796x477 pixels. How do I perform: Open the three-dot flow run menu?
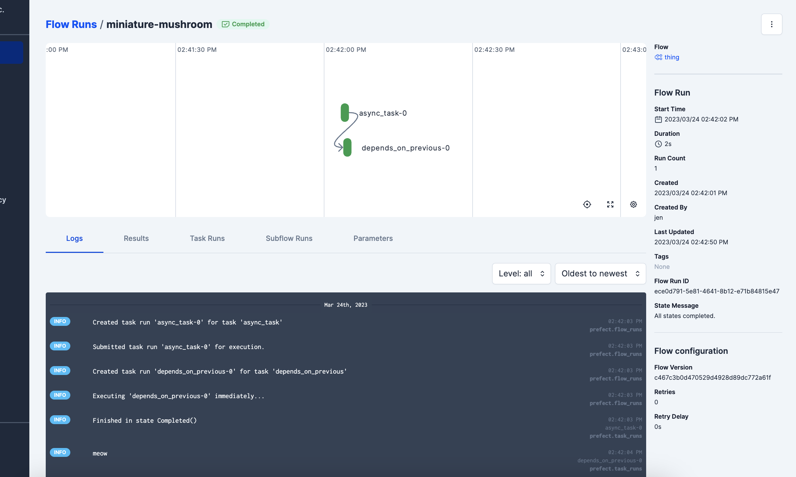tap(771, 24)
